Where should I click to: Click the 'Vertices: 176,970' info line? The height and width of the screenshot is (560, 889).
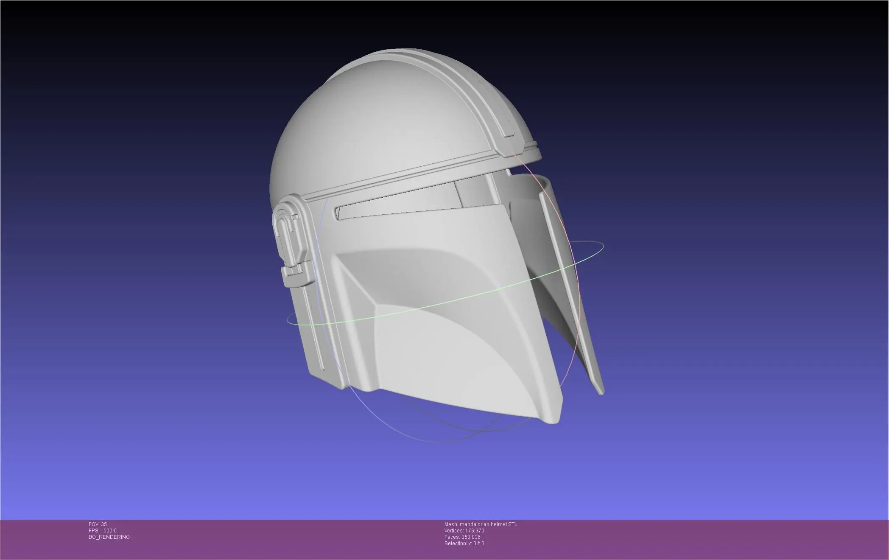coord(464,531)
